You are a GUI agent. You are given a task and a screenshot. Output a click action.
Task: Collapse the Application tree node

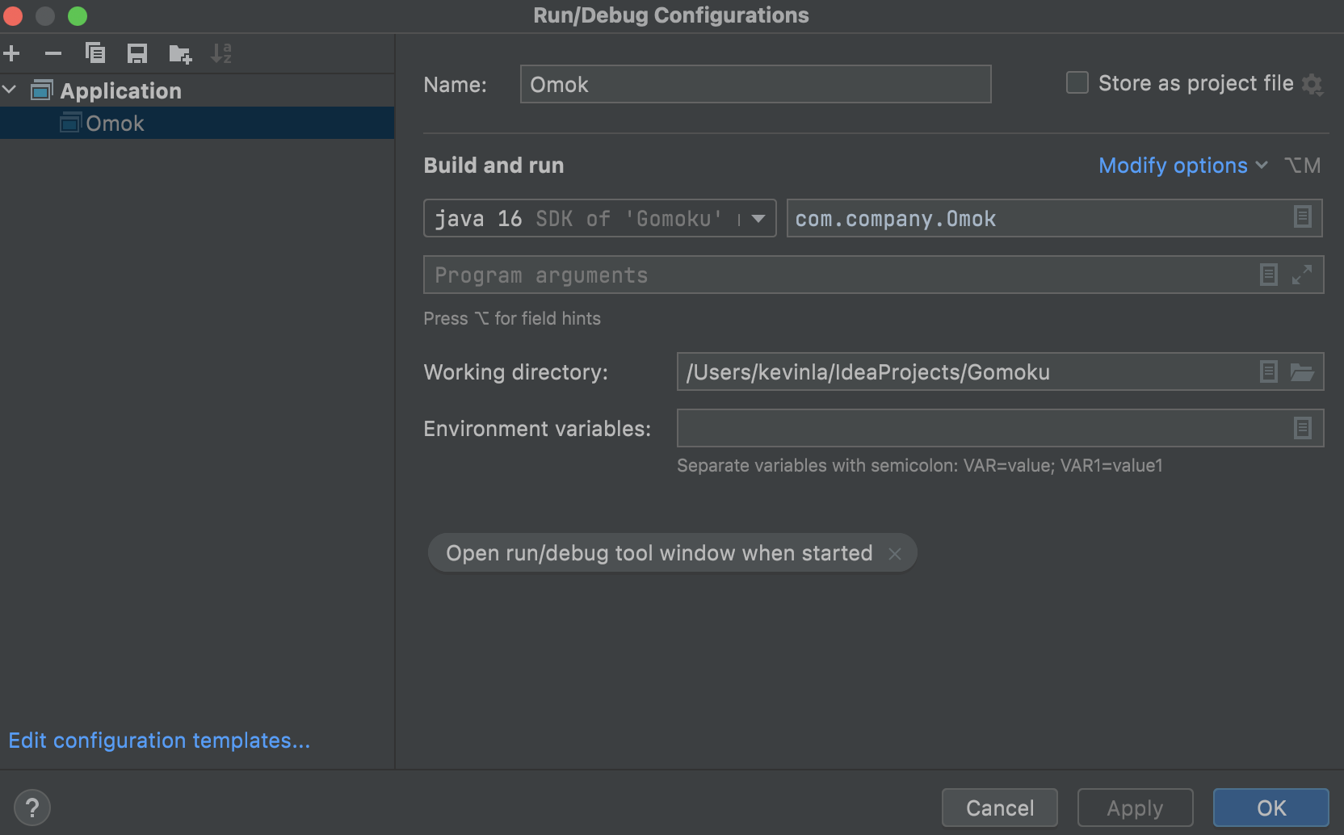click(x=10, y=90)
